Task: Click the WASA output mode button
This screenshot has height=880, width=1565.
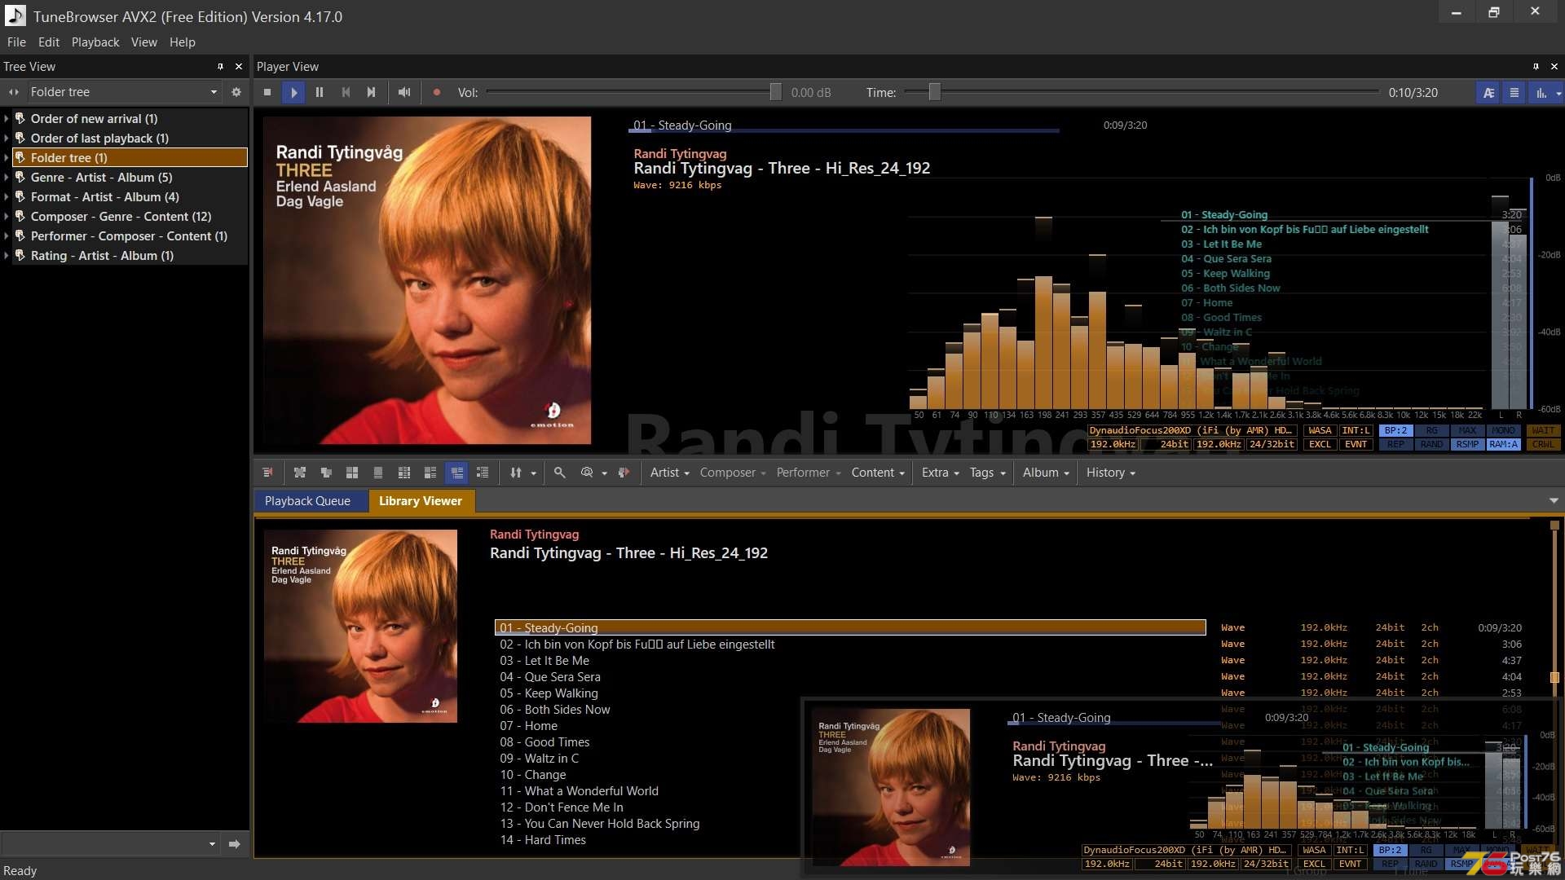Action: (x=1320, y=431)
